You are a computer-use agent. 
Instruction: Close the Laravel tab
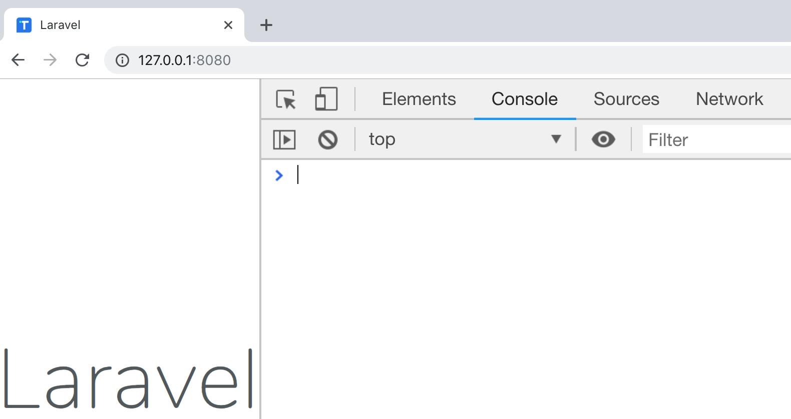click(x=228, y=25)
